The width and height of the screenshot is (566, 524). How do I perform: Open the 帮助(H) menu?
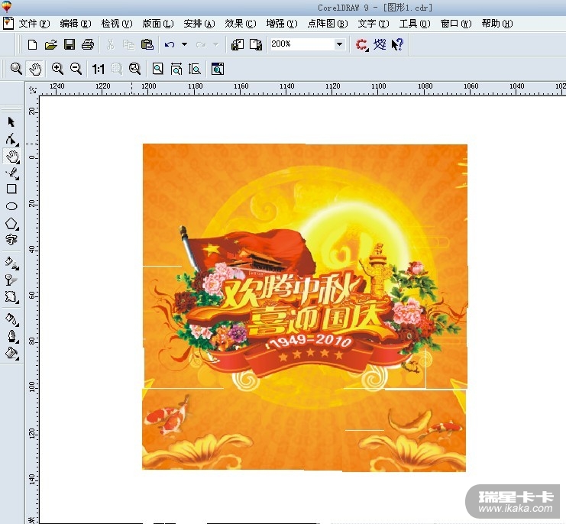(x=497, y=24)
